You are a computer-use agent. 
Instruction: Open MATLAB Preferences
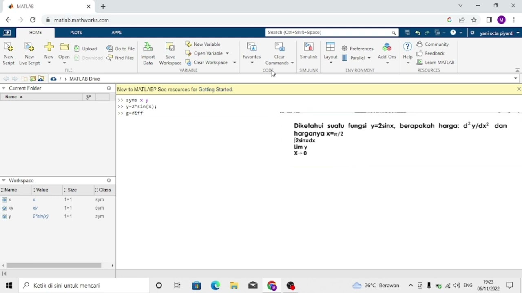[x=357, y=48]
